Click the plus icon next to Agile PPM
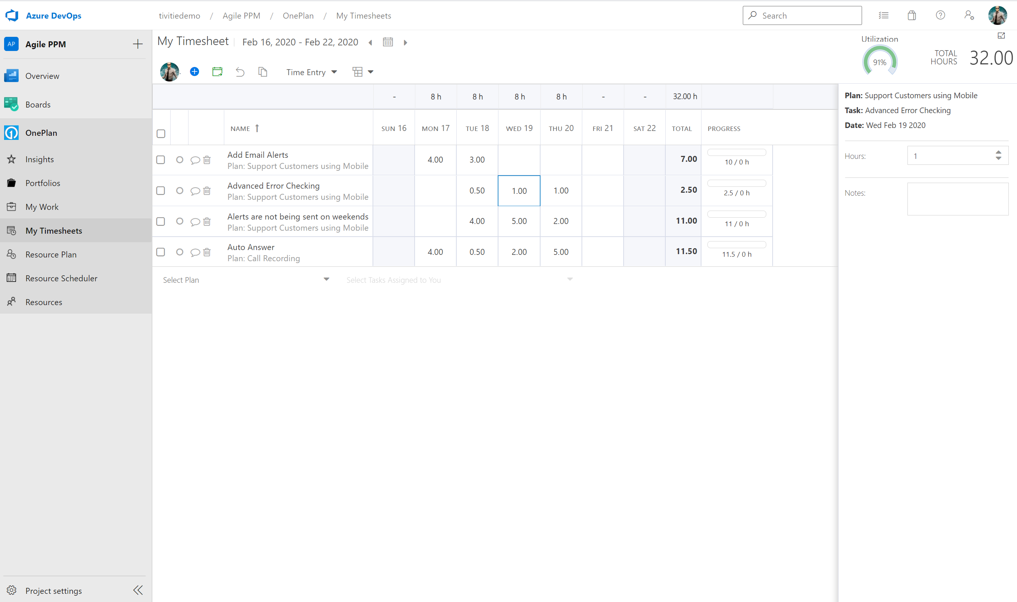 click(138, 44)
